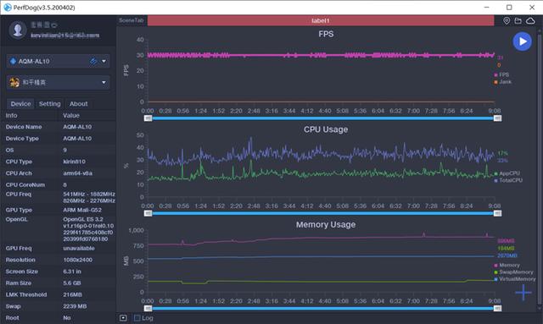Select the Root row label

12,318
